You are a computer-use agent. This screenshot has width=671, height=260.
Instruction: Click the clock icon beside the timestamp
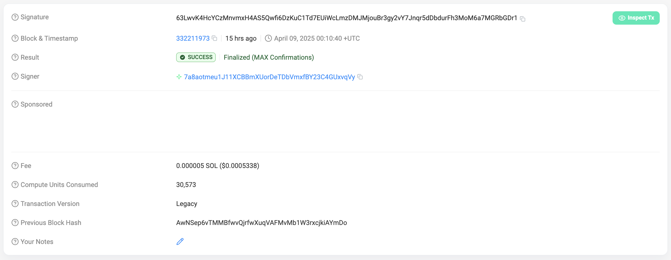(x=268, y=38)
